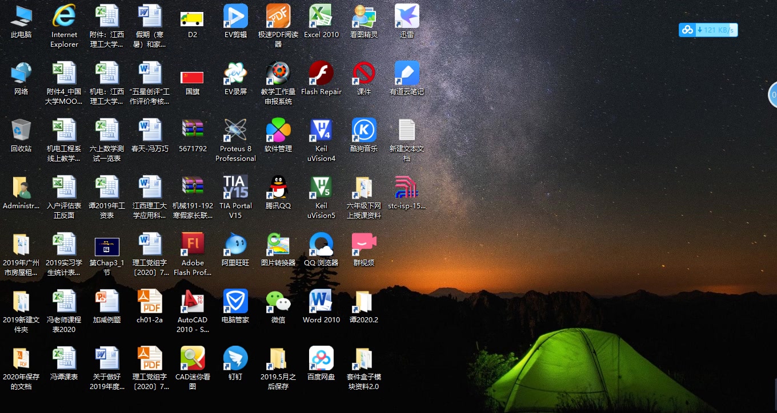Screen dimensions: 777x413
Task: Select the 2019.5月之后保存 folder
Action: (278, 358)
